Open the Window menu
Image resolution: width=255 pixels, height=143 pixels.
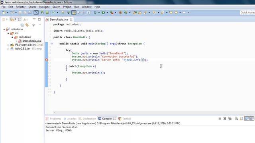(86, 7)
